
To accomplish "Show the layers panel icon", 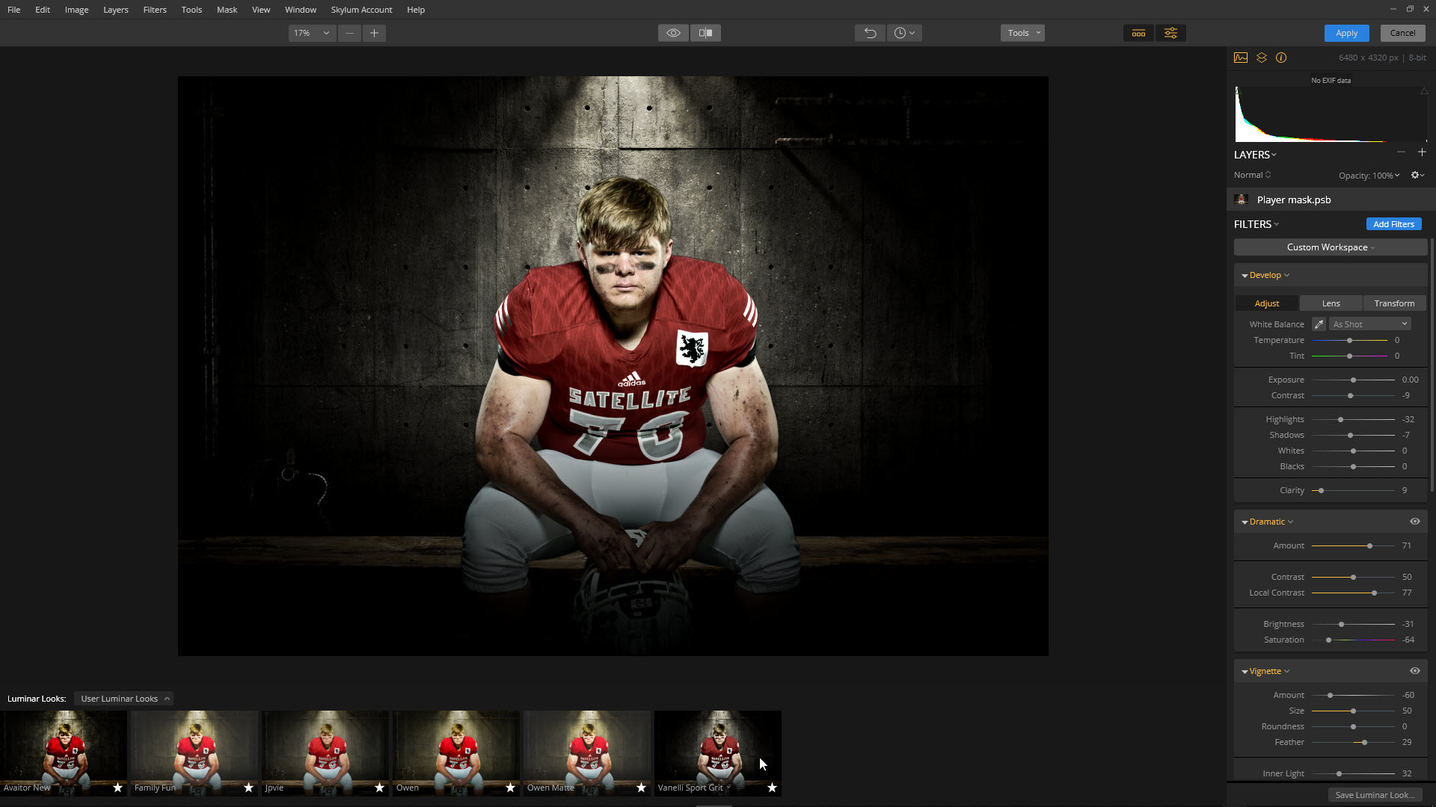I will [1262, 58].
